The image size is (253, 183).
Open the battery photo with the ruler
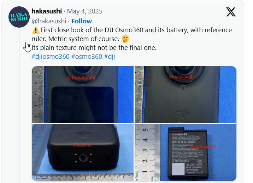[186, 153]
